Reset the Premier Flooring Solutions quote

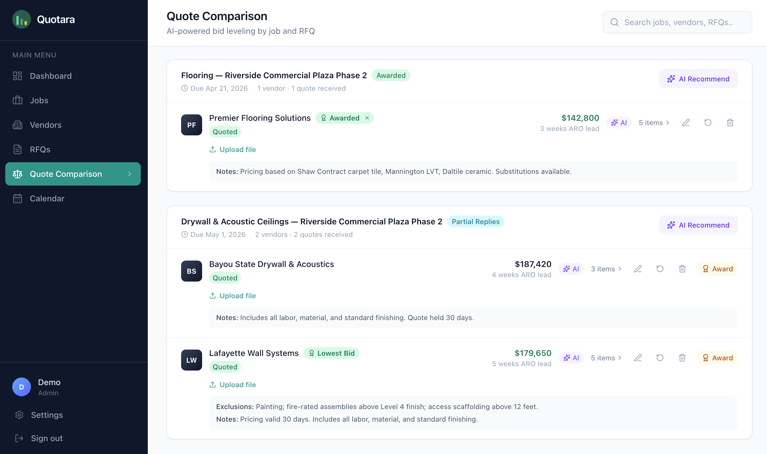tap(708, 123)
